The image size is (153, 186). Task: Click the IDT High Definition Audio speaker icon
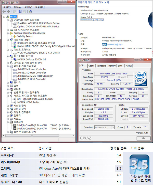(15, 99)
